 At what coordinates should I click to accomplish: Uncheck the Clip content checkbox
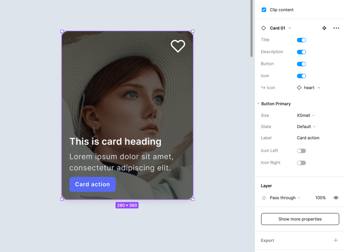point(264,10)
